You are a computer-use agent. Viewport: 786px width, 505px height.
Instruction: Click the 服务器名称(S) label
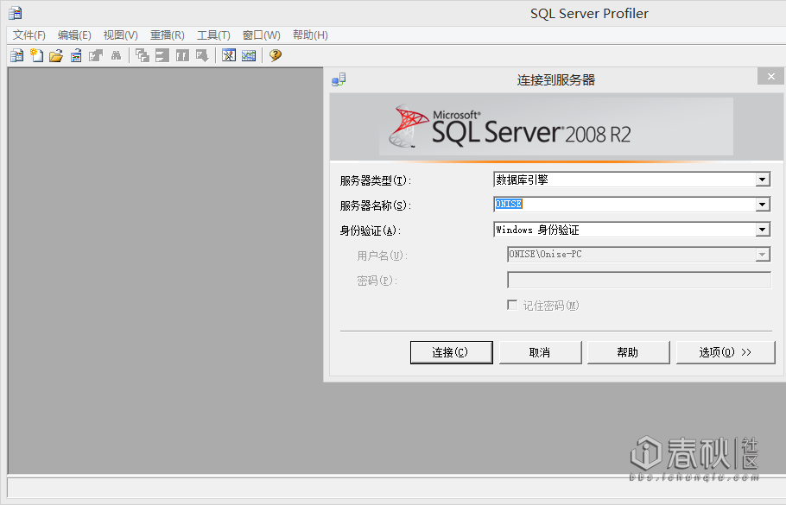coord(375,205)
